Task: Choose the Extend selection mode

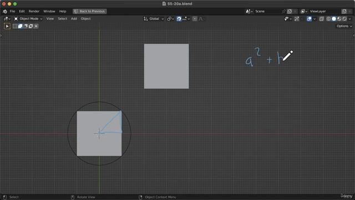Action: point(20,26)
